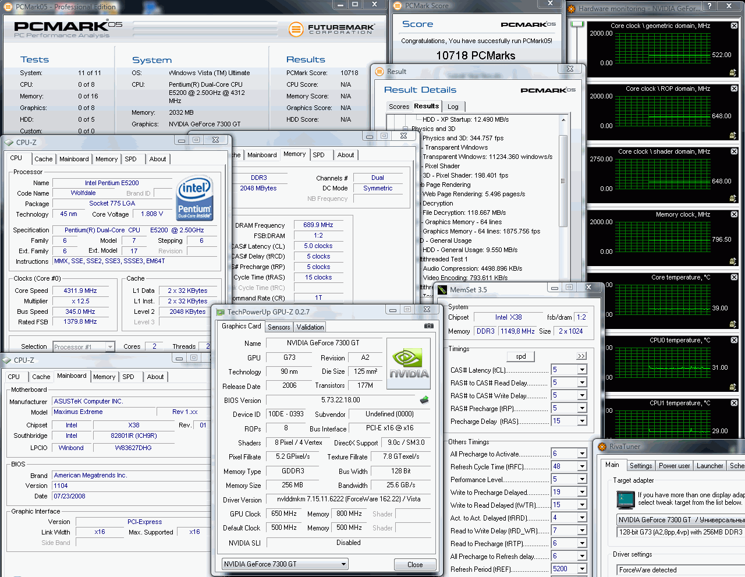Viewport: 745px width, 577px height.
Task: Close the shader domain core clock graph
Action: pos(734,151)
